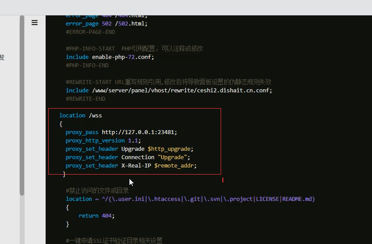Click the rewrite include ceshi2.dishait.cn.conf line
The width and height of the screenshot is (372, 244).
tap(169, 91)
